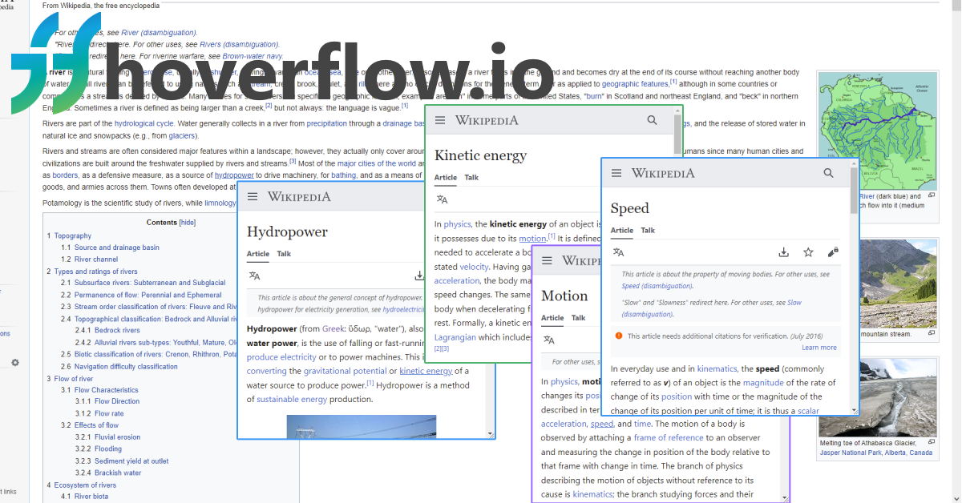Select the Talk tab in the Motion popup
Screen dimensions: 962x503
tap(578, 318)
